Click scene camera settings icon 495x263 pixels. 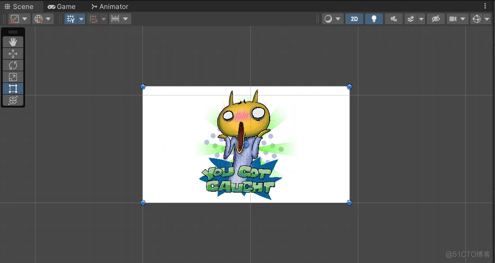453,19
